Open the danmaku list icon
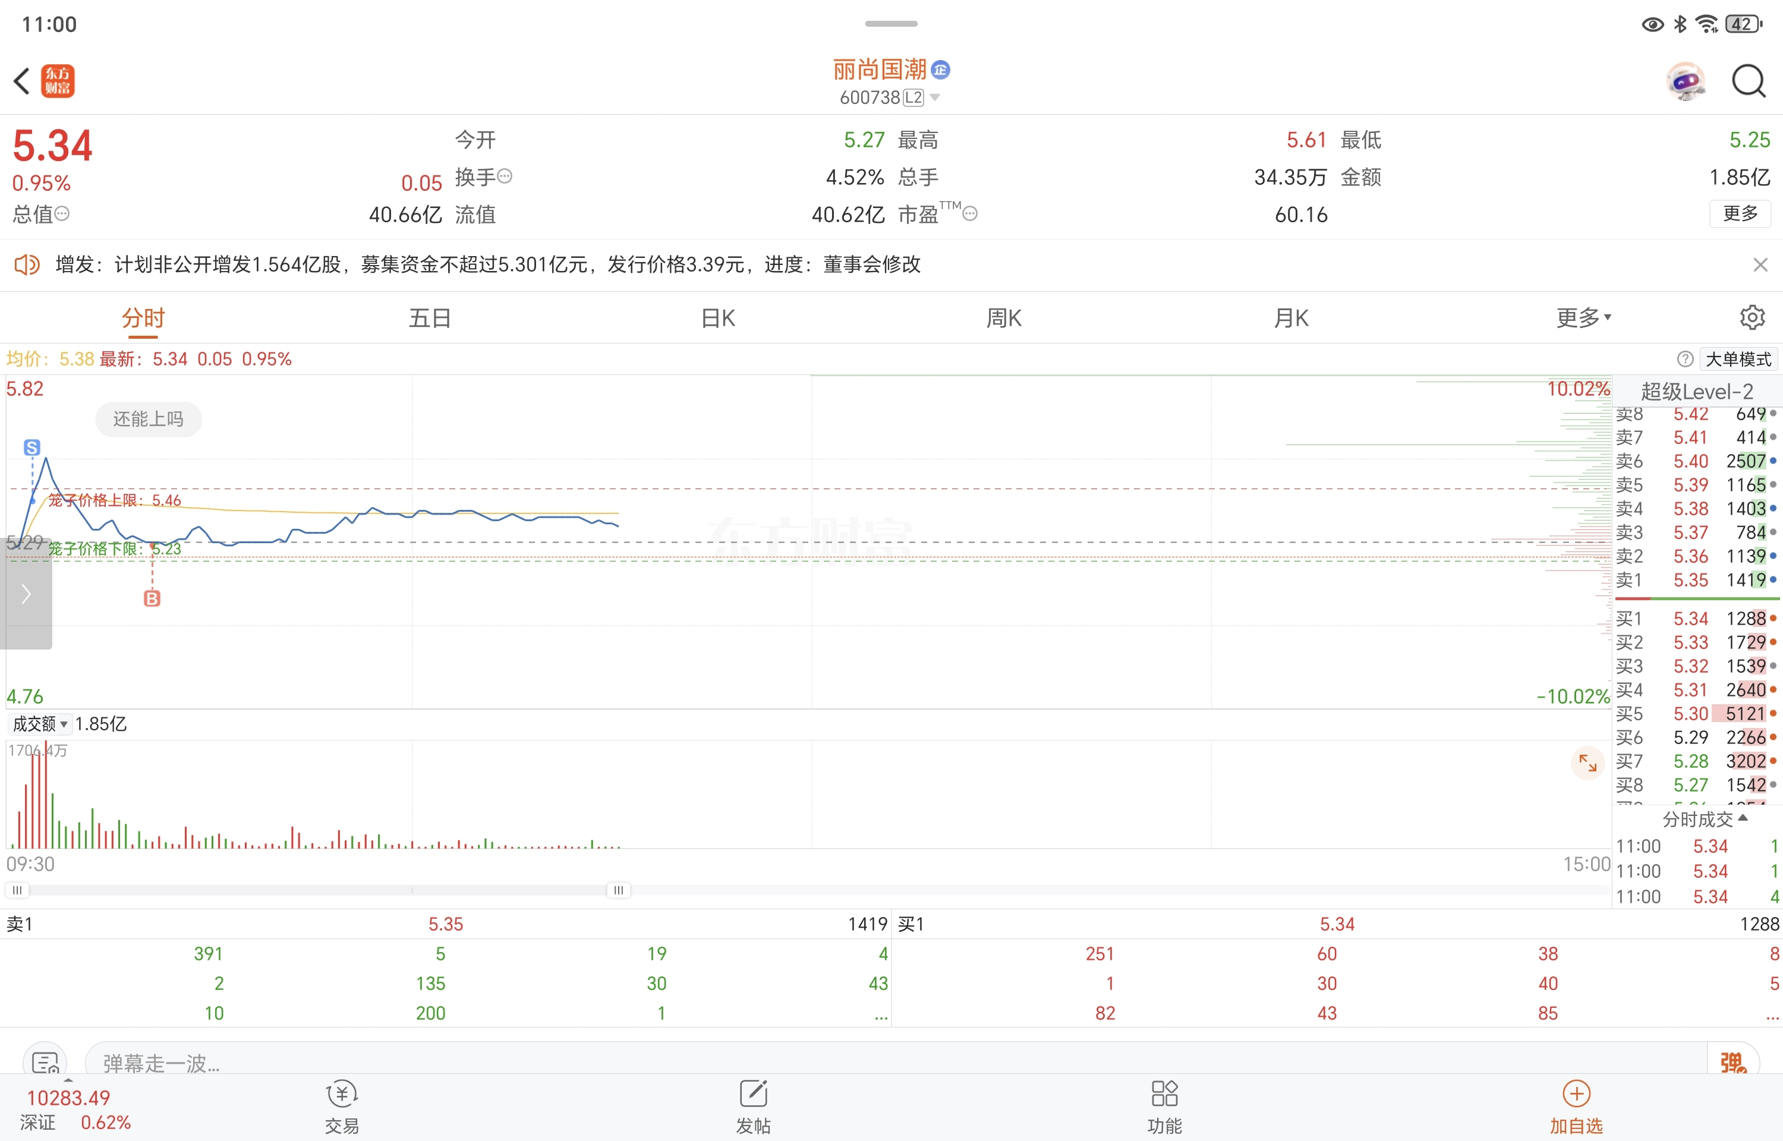Viewport: 1783px width, 1141px height. point(45,1063)
